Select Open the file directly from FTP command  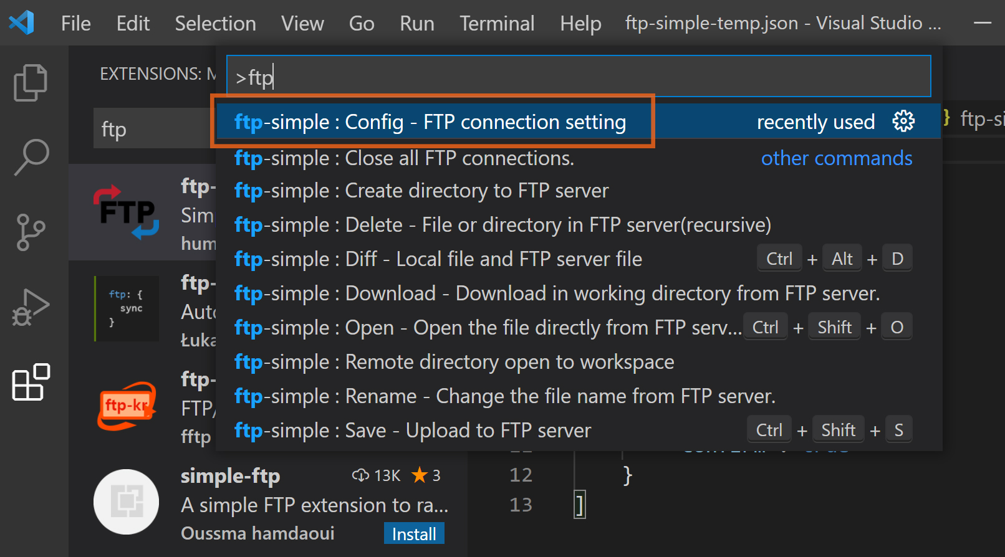pyautogui.click(x=578, y=328)
